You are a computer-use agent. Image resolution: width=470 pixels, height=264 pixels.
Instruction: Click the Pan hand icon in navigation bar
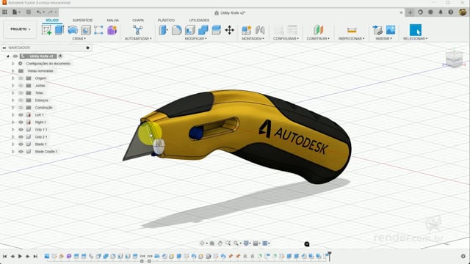click(220, 243)
